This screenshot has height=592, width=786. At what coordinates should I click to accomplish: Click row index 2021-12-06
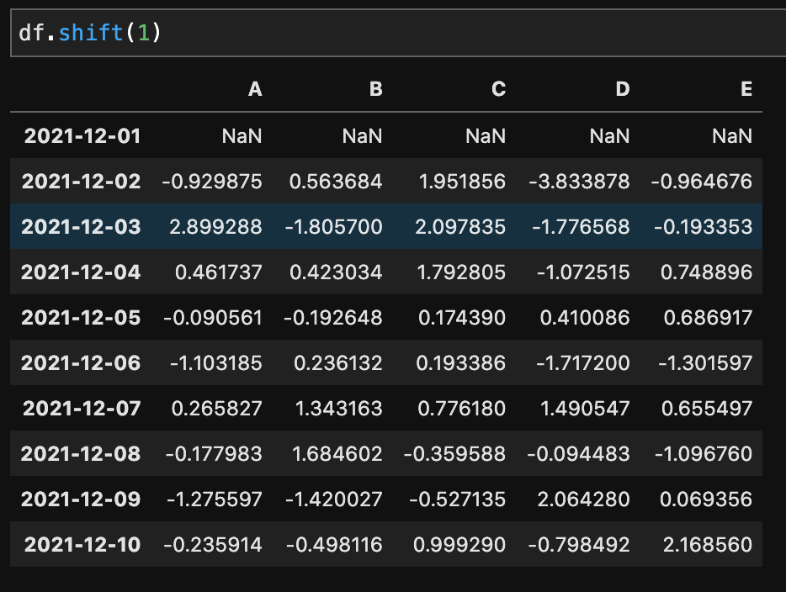[81, 363]
